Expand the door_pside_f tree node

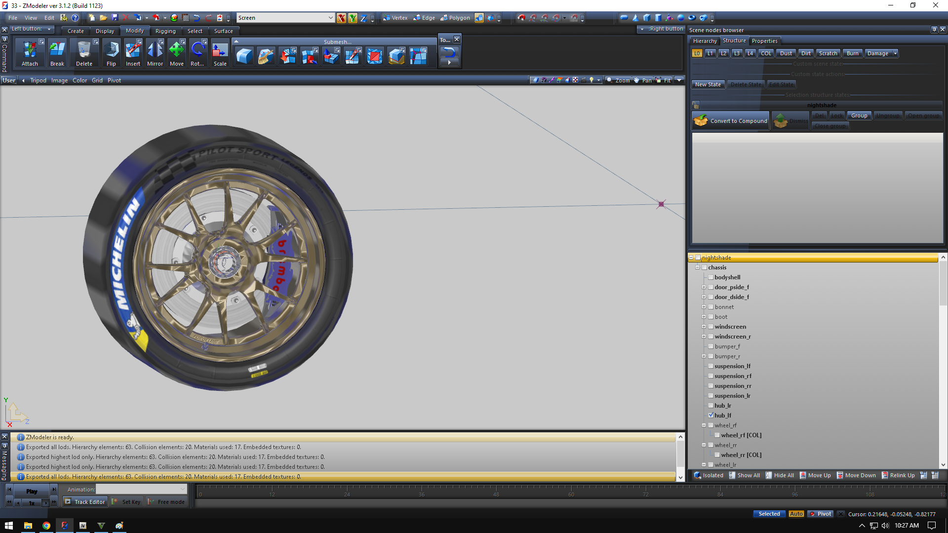(x=704, y=287)
